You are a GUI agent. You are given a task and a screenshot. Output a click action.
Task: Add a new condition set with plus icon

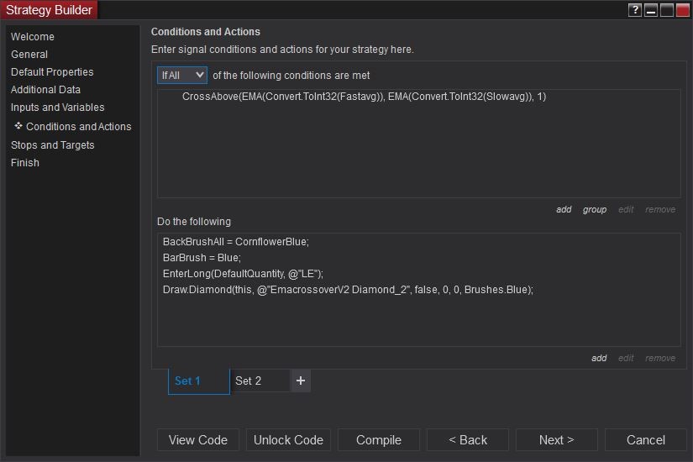pos(301,381)
